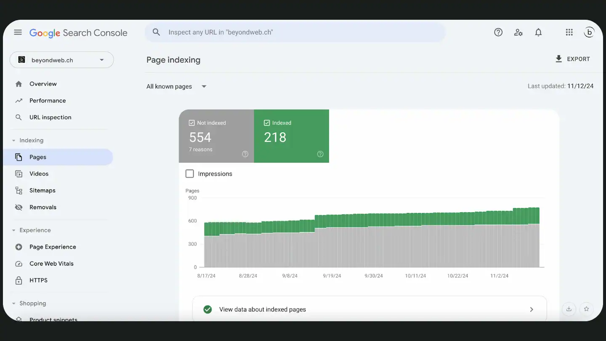Select Pages in the sidebar
This screenshot has height=341, width=606.
click(58, 157)
